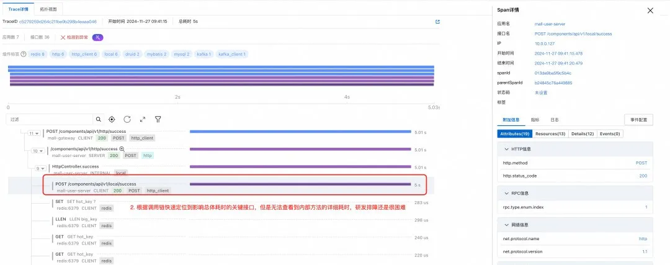Close the Span详情 panel
This screenshot has height=265, width=670.
pyautogui.click(x=650, y=11)
